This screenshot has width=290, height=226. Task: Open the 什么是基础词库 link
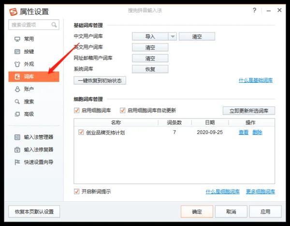[256, 80]
